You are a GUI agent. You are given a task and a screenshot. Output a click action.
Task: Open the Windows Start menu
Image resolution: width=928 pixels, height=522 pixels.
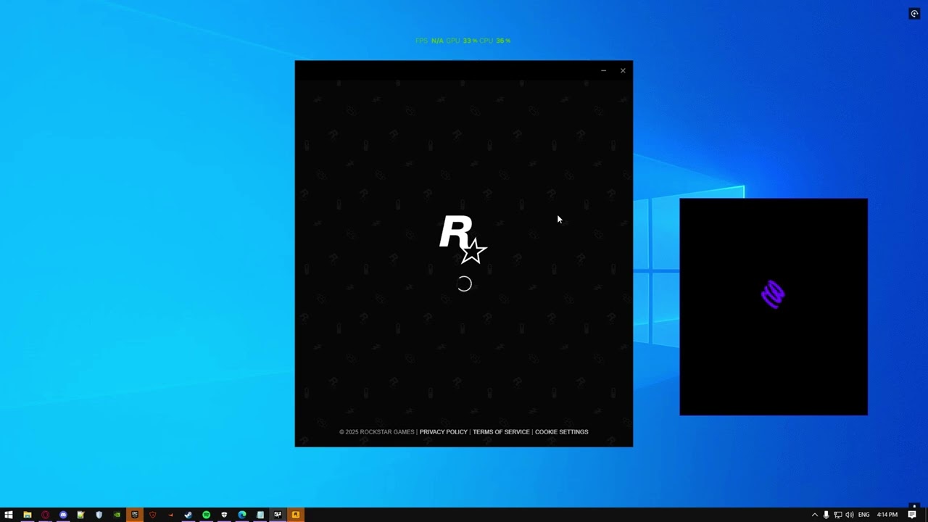9,515
